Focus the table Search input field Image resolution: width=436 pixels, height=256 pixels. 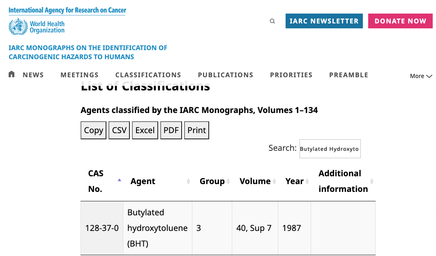(330, 149)
